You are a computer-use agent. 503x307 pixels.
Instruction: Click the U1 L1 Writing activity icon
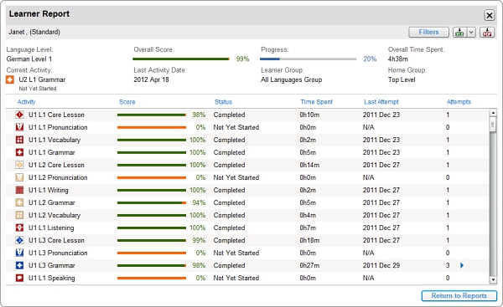pyautogui.click(x=19, y=190)
